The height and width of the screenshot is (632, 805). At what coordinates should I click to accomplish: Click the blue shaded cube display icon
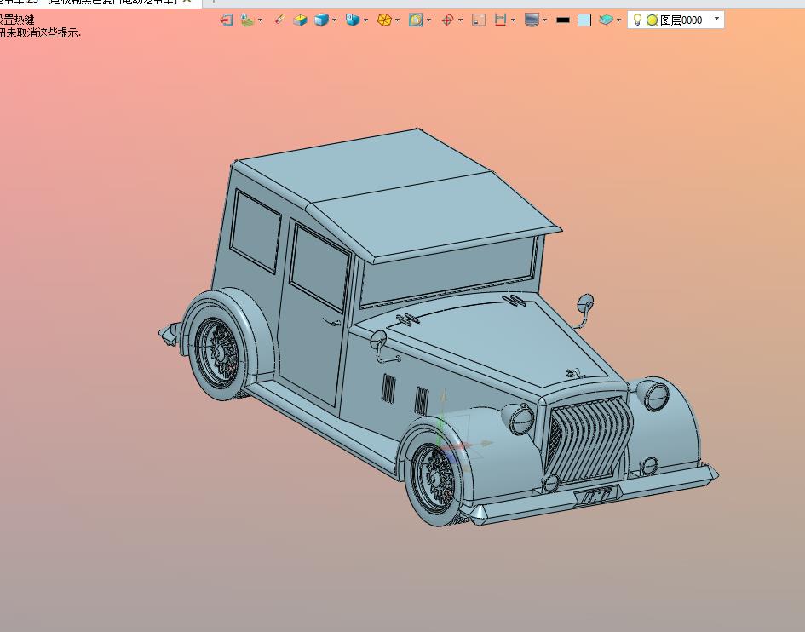pos(321,20)
